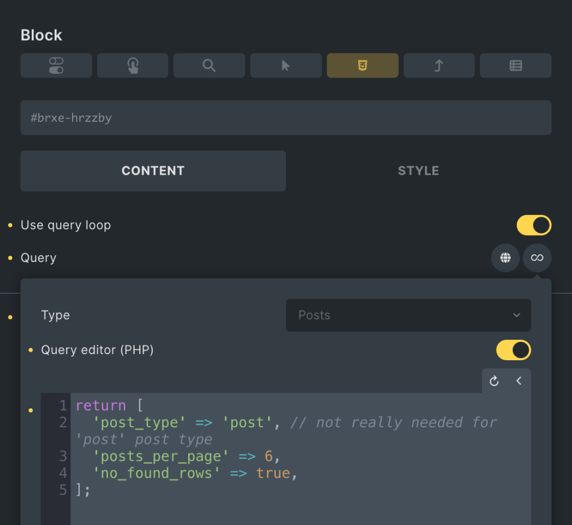Click the Query label text
Image resolution: width=572 pixels, height=525 pixels.
pos(39,258)
